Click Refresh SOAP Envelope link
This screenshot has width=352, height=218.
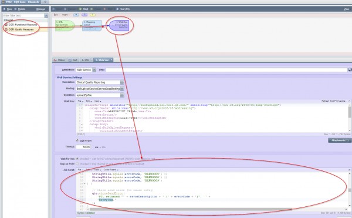click(333, 101)
